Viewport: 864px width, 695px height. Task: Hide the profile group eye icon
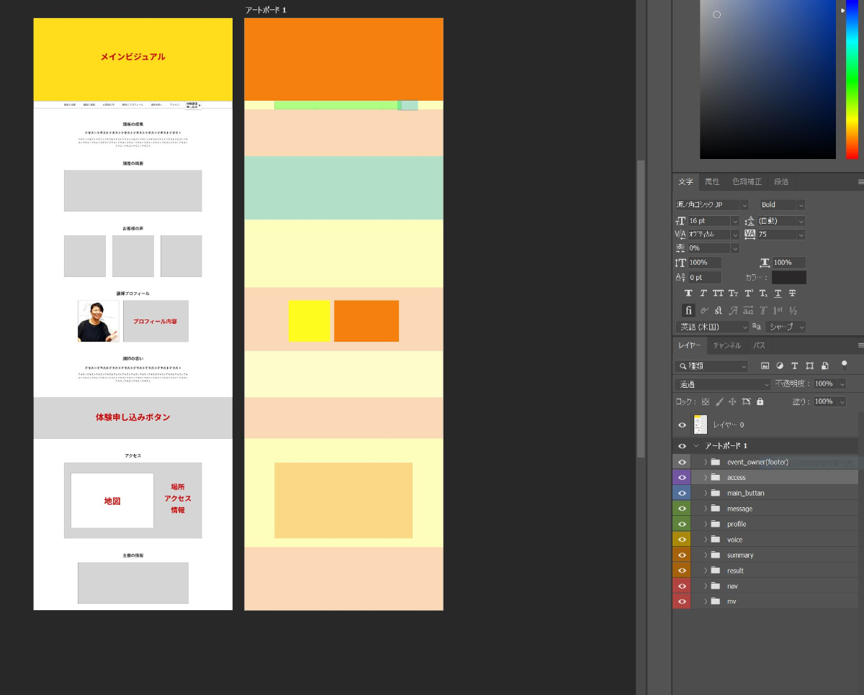click(682, 524)
